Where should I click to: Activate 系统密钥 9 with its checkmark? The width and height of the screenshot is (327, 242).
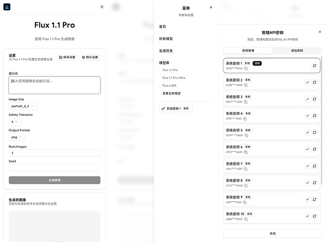(x=308, y=199)
